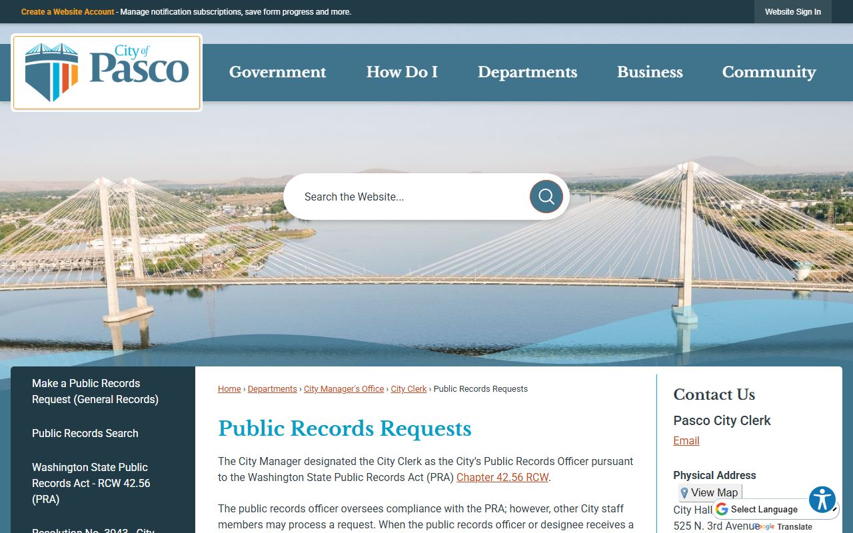Open the How Do I menu
This screenshot has height=533, width=853.
402,72
